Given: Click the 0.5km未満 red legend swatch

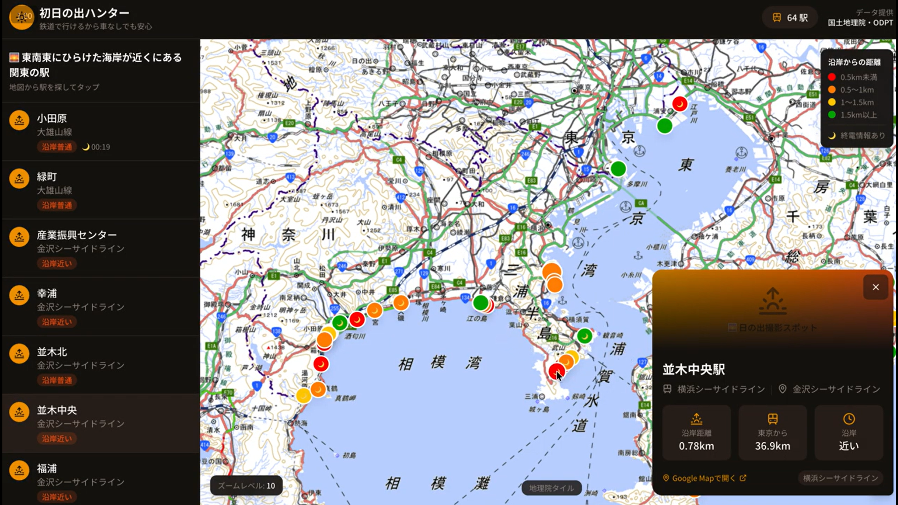Looking at the screenshot, I should [x=832, y=77].
